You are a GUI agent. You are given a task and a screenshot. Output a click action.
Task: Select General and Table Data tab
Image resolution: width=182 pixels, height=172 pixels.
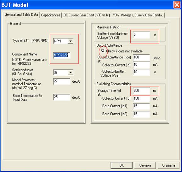point(21,15)
